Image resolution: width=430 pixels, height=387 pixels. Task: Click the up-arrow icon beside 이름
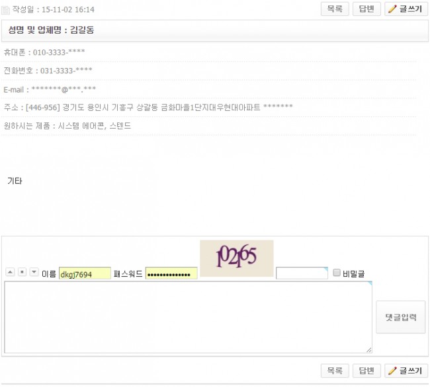coord(10,272)
